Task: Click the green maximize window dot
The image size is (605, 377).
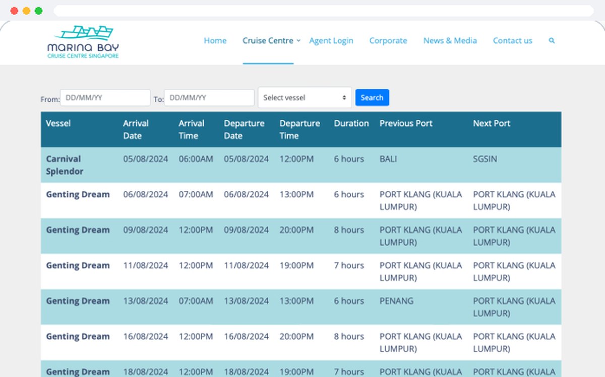Action: (x=38, y=11)
